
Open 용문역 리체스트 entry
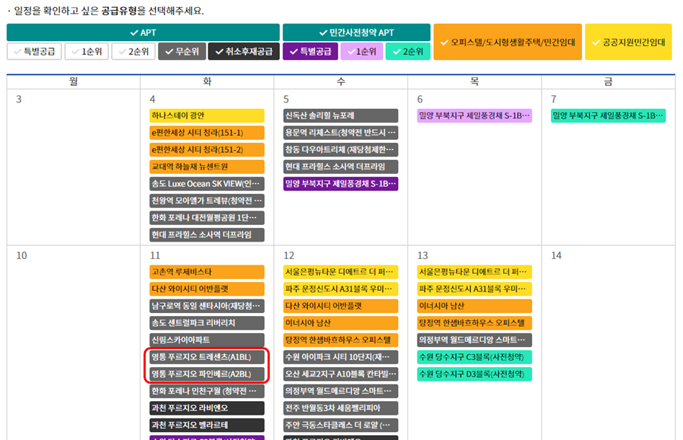pos(340,133)
